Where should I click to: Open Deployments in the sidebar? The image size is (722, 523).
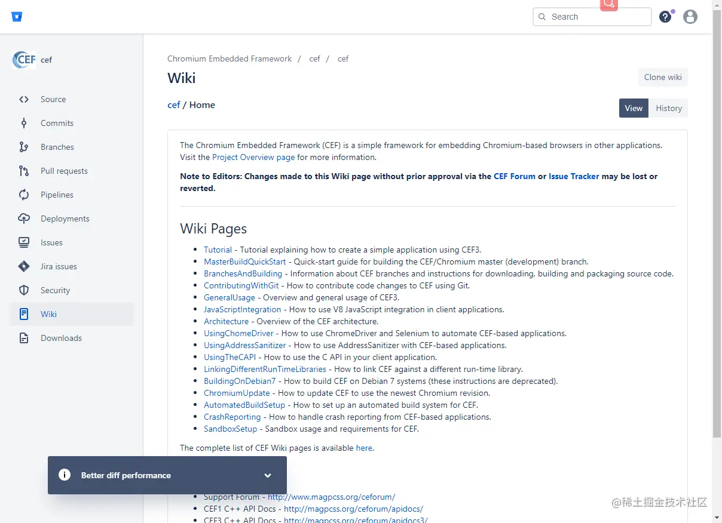[72, 219]
